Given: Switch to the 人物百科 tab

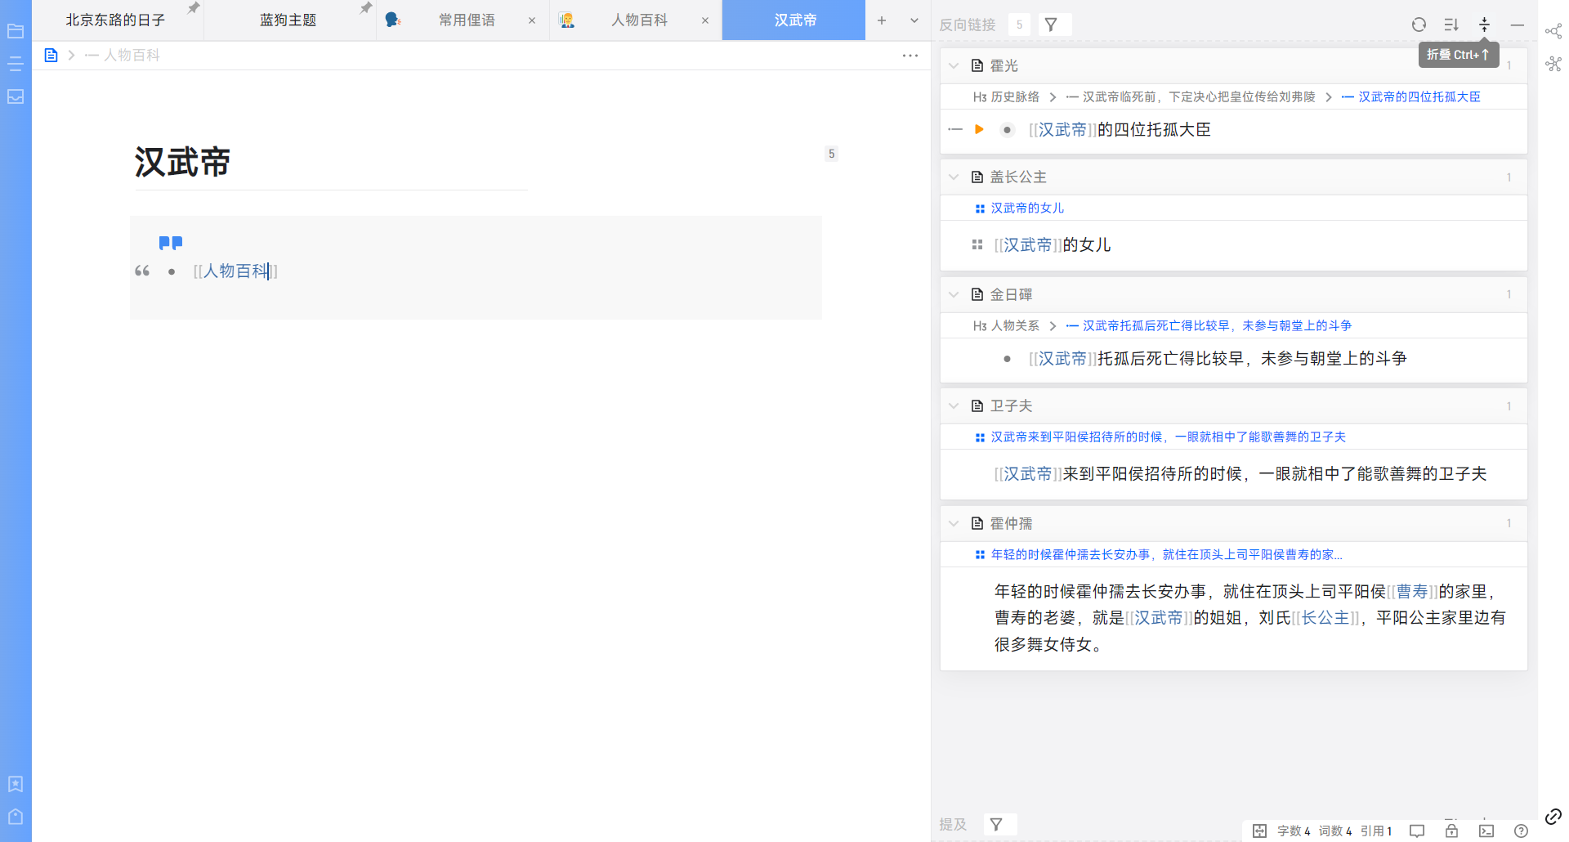Looking at the screenshot, I should click(x=639, y=20).
